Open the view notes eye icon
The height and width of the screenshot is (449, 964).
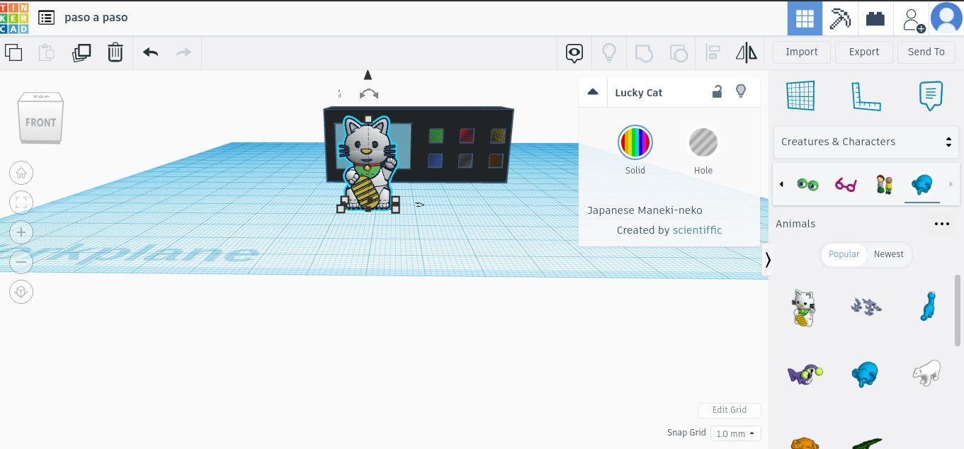[x=574, y=52]
